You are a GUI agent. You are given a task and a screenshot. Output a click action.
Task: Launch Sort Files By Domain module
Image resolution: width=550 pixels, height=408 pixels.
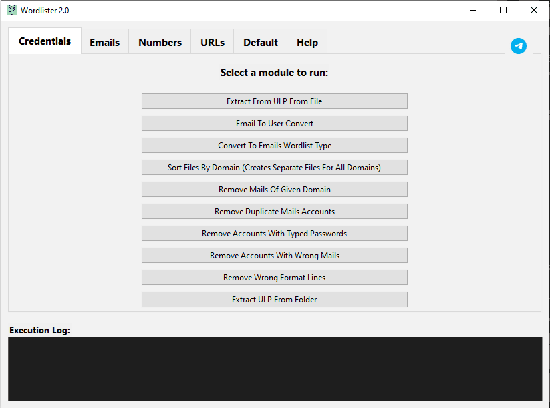click(274, 167)
